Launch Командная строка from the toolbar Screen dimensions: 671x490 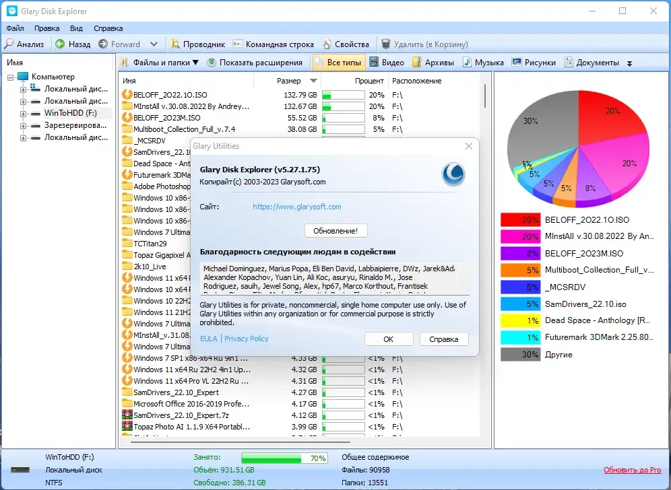click(274, 44)
